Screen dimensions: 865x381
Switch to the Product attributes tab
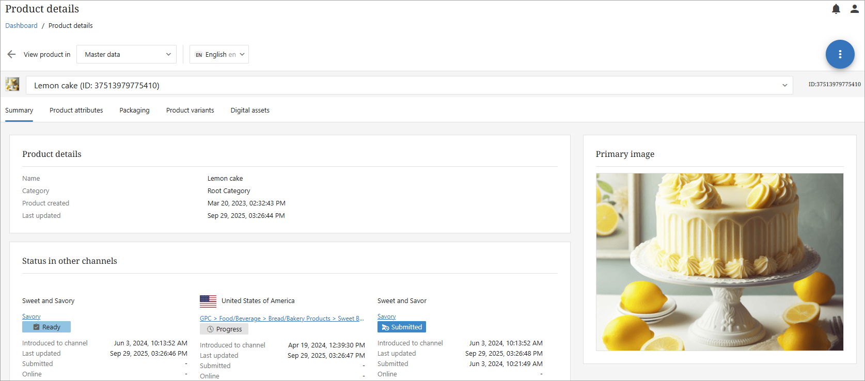tap(76, 110)
